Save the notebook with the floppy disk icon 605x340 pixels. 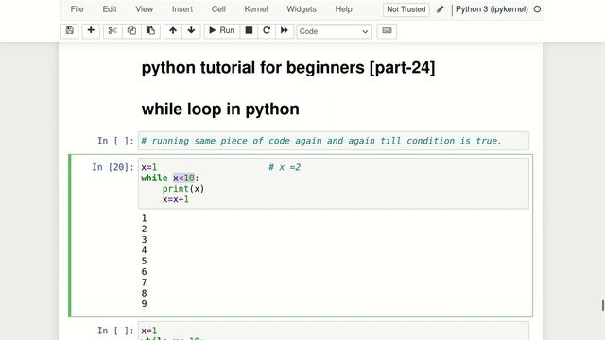tap(69, 31)
